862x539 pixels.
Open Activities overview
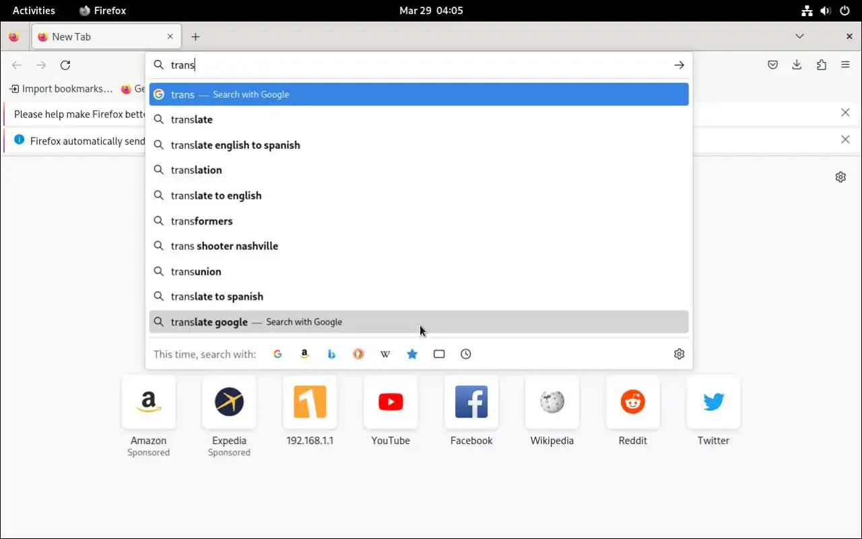click(34, 10)
